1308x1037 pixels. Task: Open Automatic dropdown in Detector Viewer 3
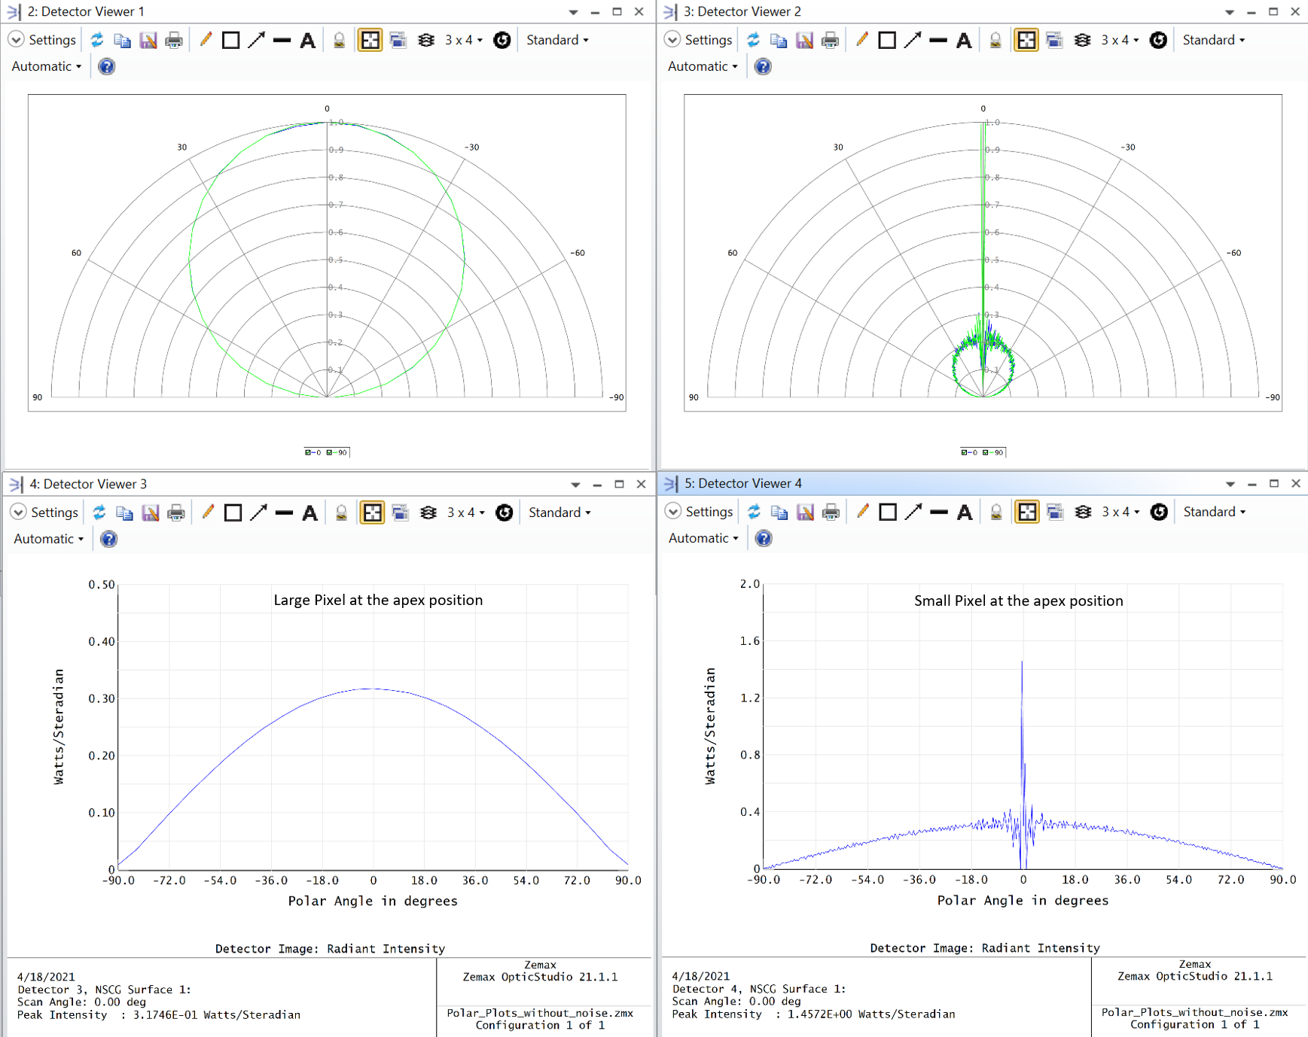pos(48,539)
